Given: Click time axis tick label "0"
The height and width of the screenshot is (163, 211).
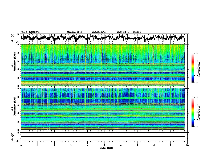Looking at the screenshot, I should 21,145.
